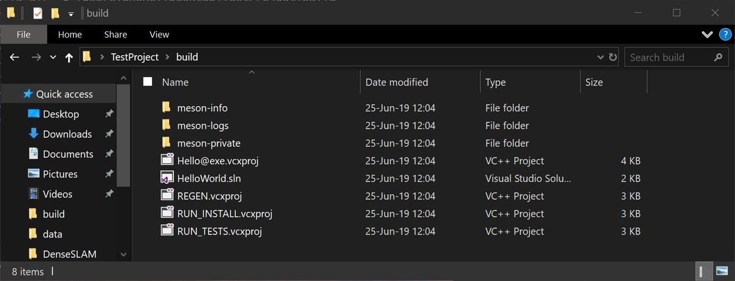Sort files by Date modified column header
735x281 pixels.
[x=397, y=82]
